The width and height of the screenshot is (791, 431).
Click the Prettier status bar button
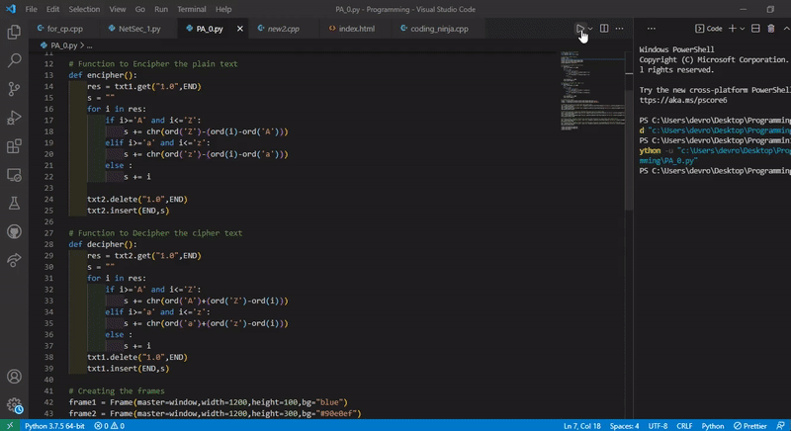coord(749,426)
